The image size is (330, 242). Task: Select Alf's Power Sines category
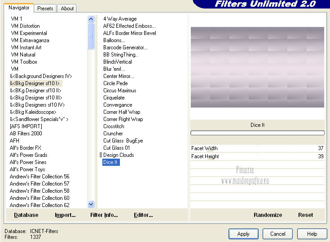tap(28, 162)
